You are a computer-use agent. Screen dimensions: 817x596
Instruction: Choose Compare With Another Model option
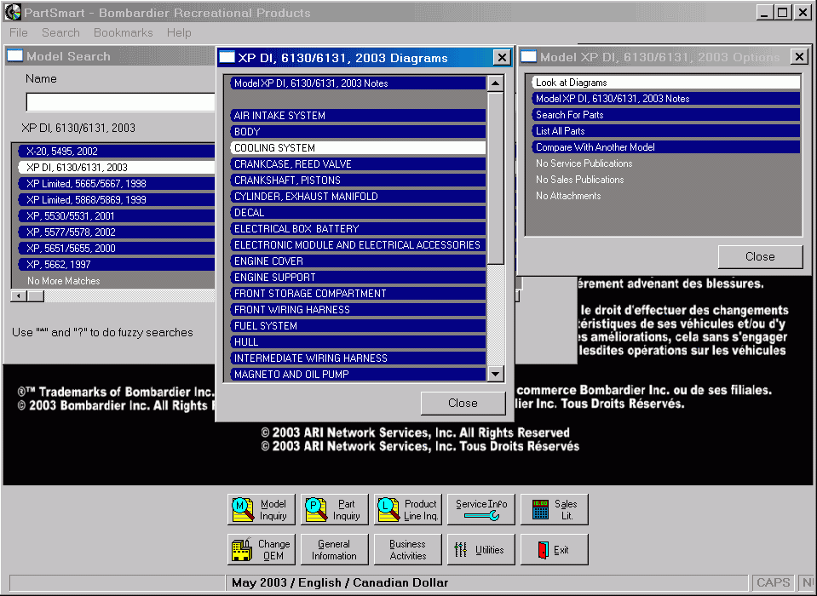coord(666,146)
